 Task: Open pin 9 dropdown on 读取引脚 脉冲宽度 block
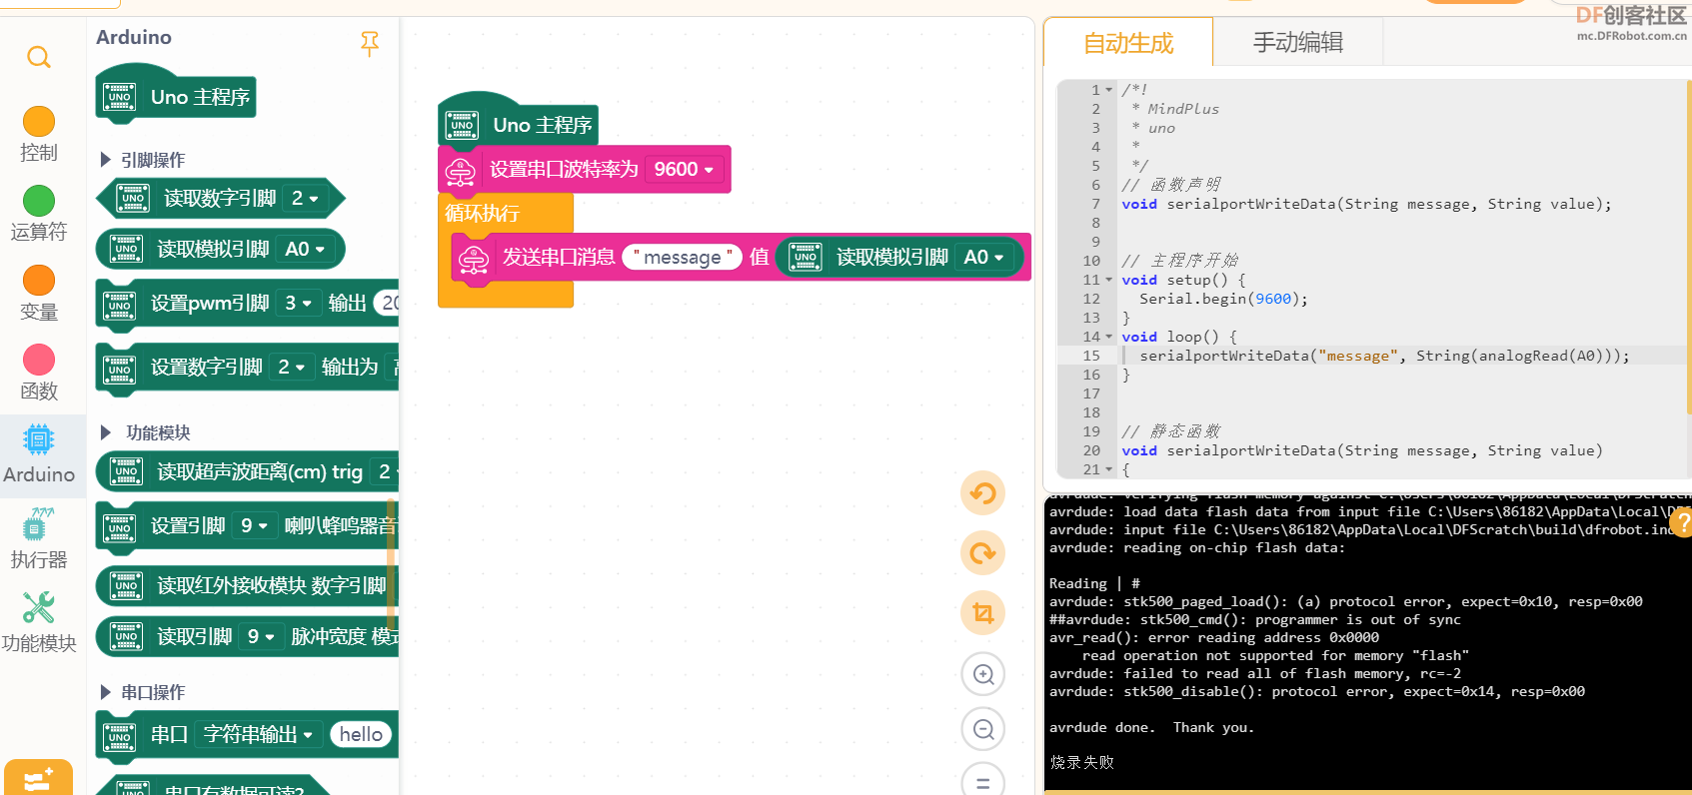(262, 636)
